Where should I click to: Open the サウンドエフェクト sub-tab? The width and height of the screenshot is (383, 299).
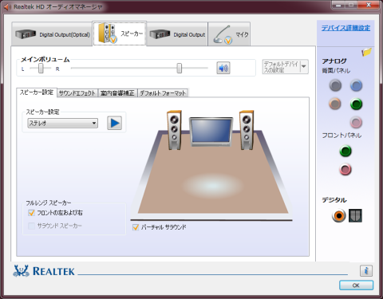[77, 93]
